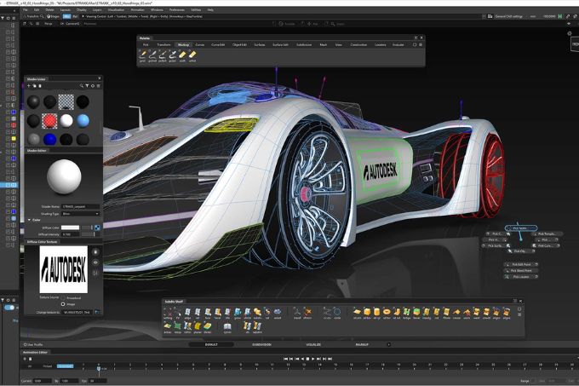Click the red shader ball with checker
579x386 pixels.
pyautogui.click(x=49, y=120)
